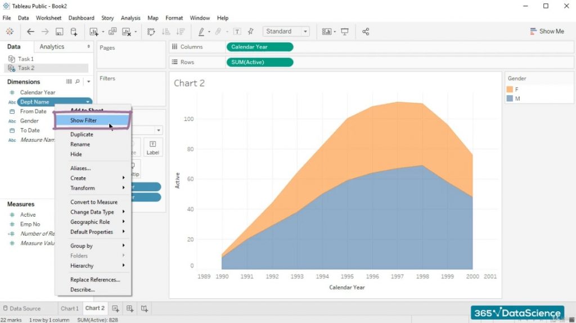This screenshot has height=323, width=576.
Task: Click the search magnifier in Dimensions header
Action: 78,82
